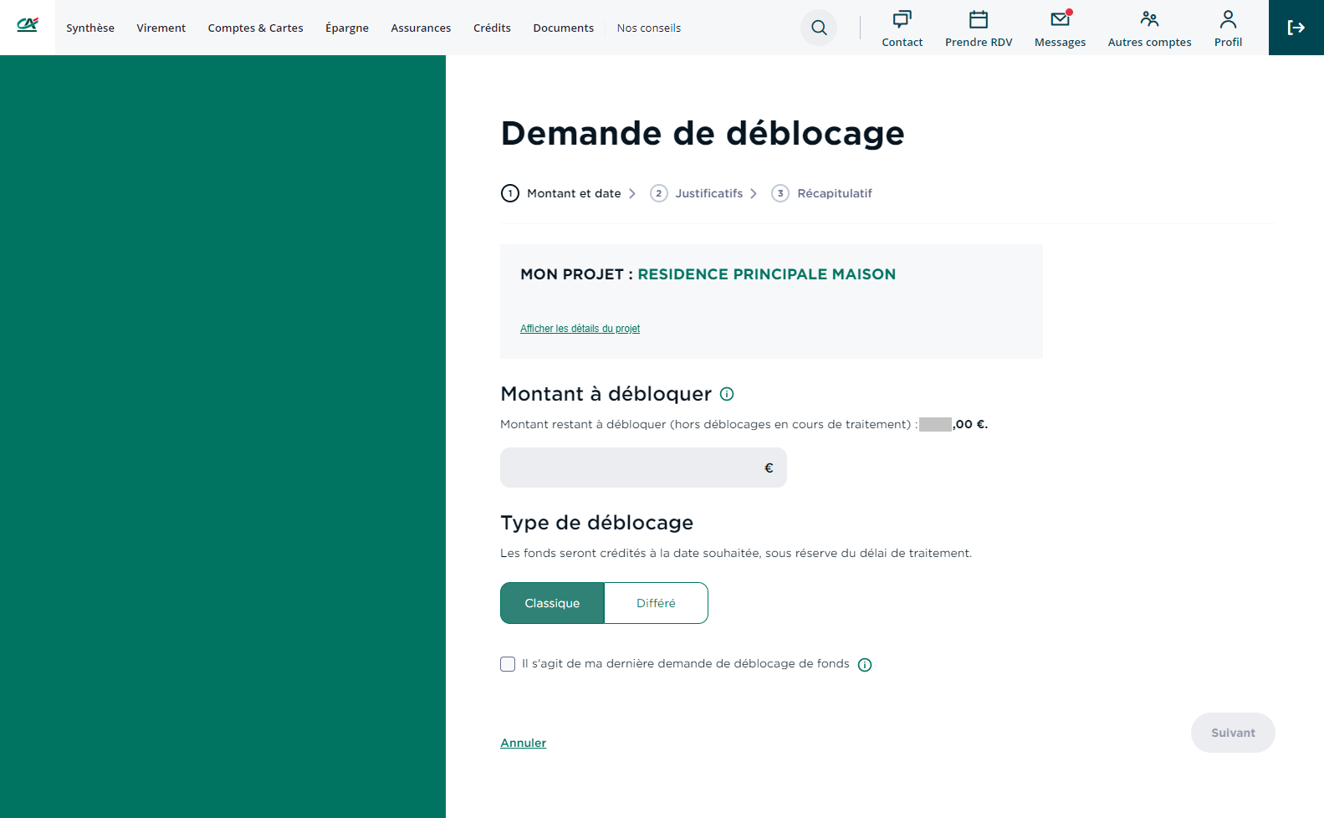Expand Afficher les détails du projet
The width and height of the screenshot is (1324, 818).
pyautogui.click(x=580, y=329)
